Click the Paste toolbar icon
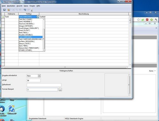Image resolution: width=159 pixels, height=121 pixels. 20,10
